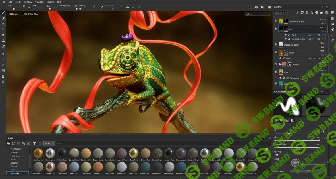This screenshot has height=179, width=336.
Task: Open the Base Color channel dropdown
Action: click(x=281, y=13)
